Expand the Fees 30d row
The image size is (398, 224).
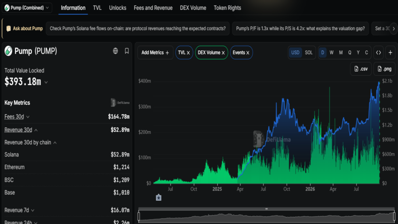click(x=28, y=117)
